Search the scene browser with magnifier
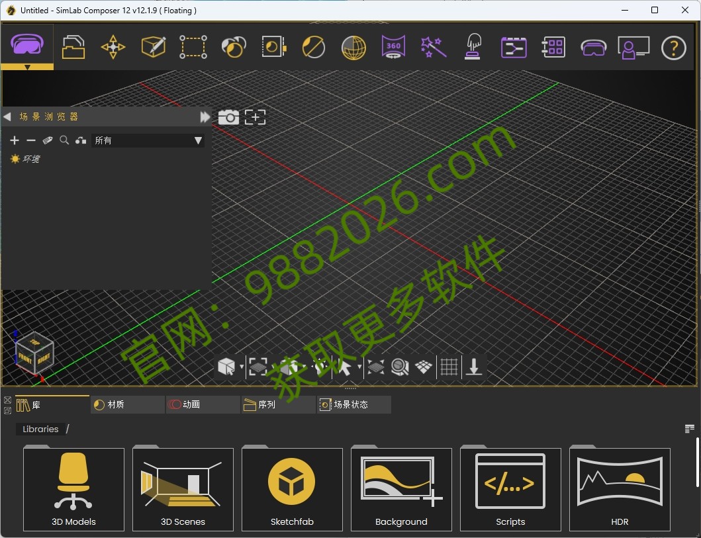Screen dimensions: 701x538 pos(64,140)
